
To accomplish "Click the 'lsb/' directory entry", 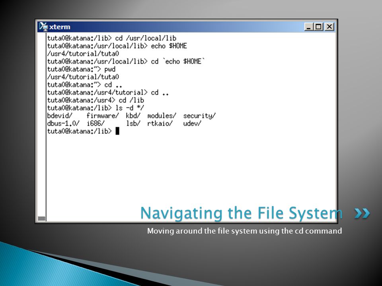I will [133, 124].
